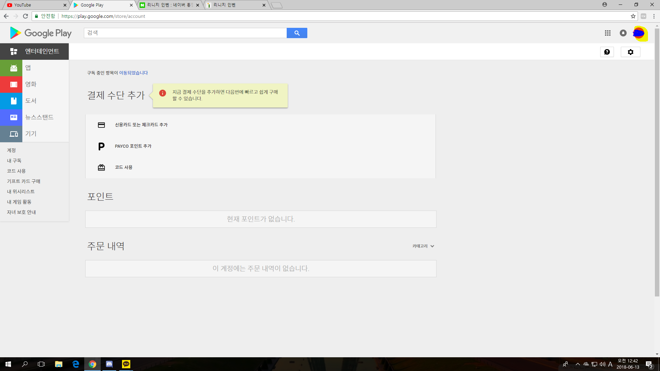Go back in browser history
660x371 pixels.
tap(6, 16)
